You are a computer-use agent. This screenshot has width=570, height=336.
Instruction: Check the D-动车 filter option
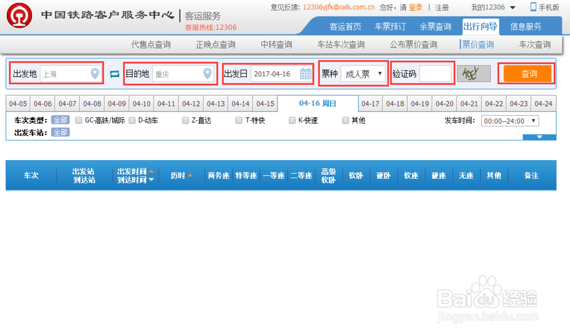tap(132, 120)
